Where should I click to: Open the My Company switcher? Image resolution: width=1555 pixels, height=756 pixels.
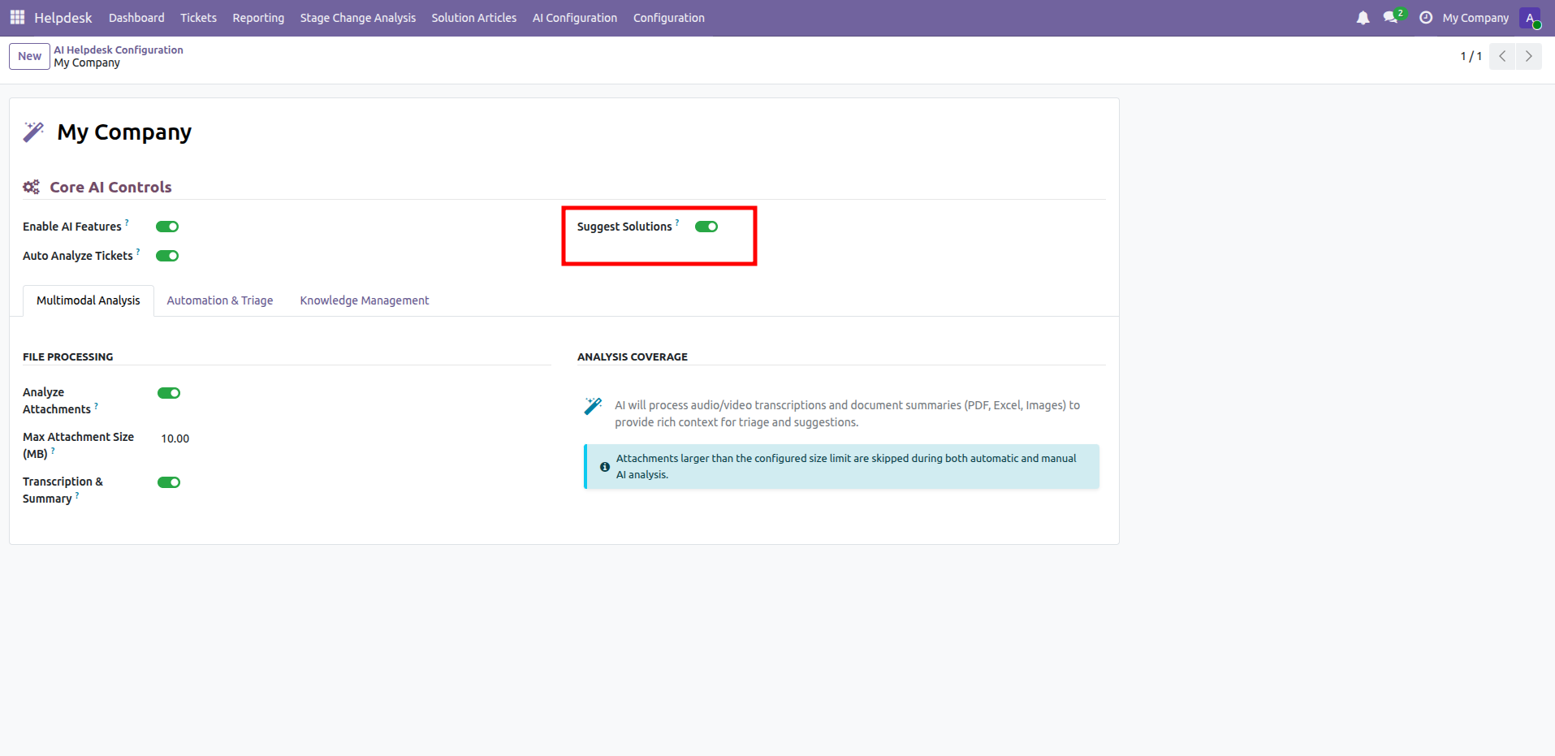pos(1475,18)
